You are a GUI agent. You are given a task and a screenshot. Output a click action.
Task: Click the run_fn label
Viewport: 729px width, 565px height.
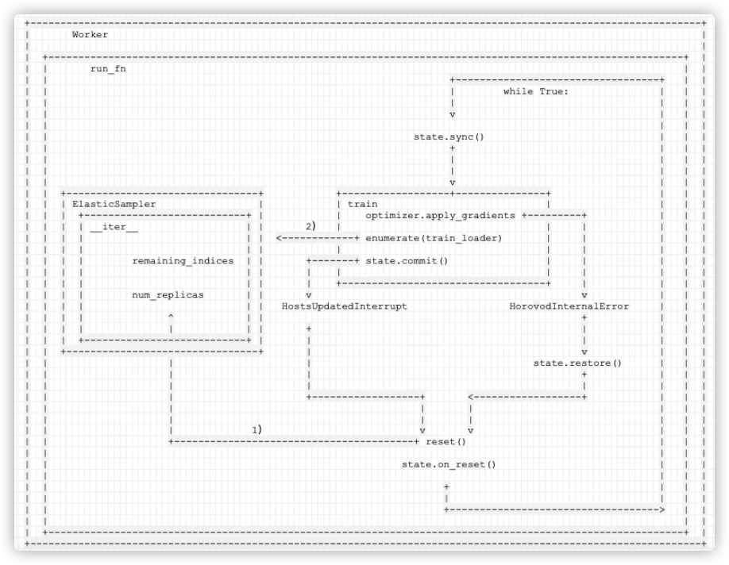108,69
